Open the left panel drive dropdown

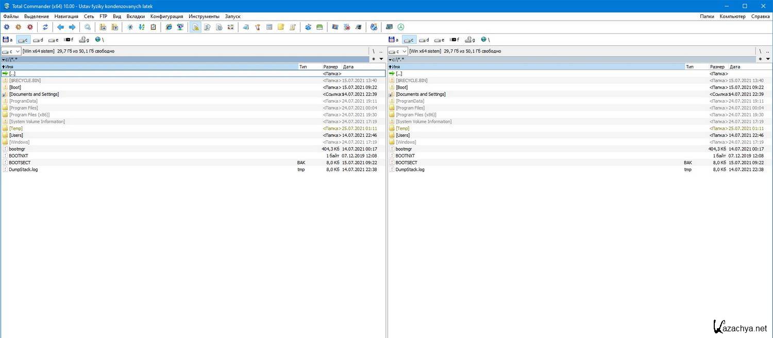coord(11,51)
